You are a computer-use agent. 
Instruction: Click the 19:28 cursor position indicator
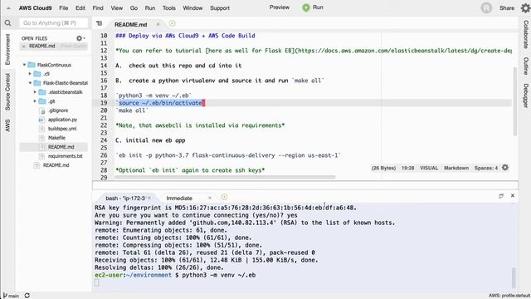(407, 168)
